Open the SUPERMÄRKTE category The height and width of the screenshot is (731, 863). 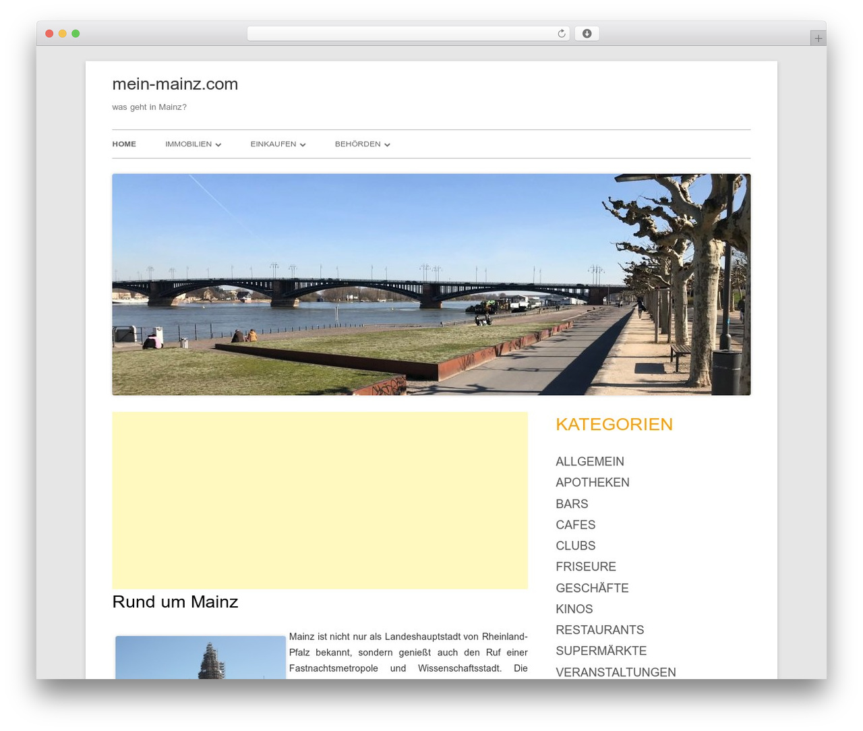click(x=601, y=651)
